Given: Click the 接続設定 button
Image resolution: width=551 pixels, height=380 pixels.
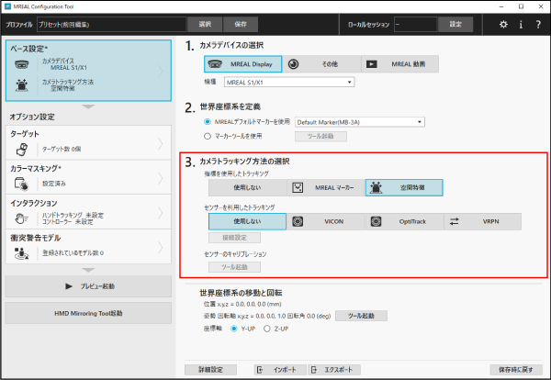Looking at the screenshot, I should [x=234, y=238].
